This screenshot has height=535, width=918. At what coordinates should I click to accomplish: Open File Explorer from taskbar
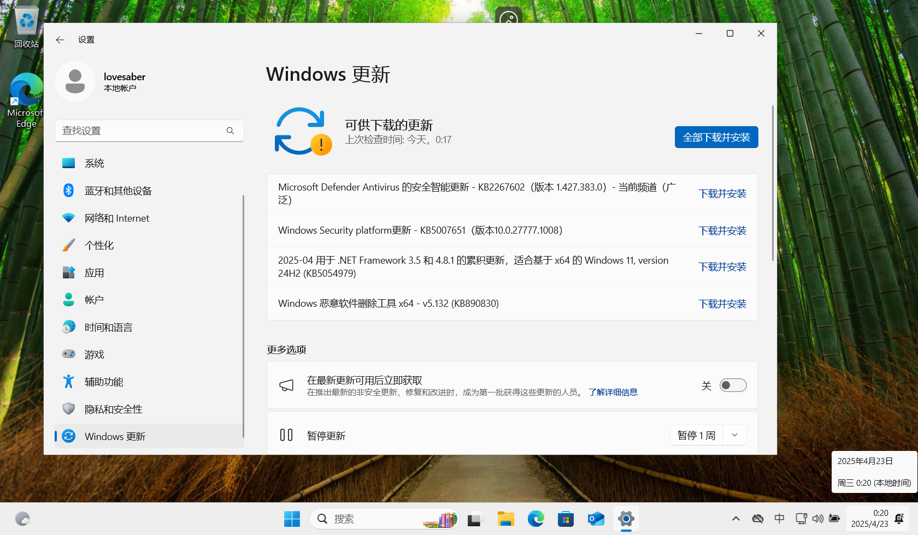tap(505, 519)
